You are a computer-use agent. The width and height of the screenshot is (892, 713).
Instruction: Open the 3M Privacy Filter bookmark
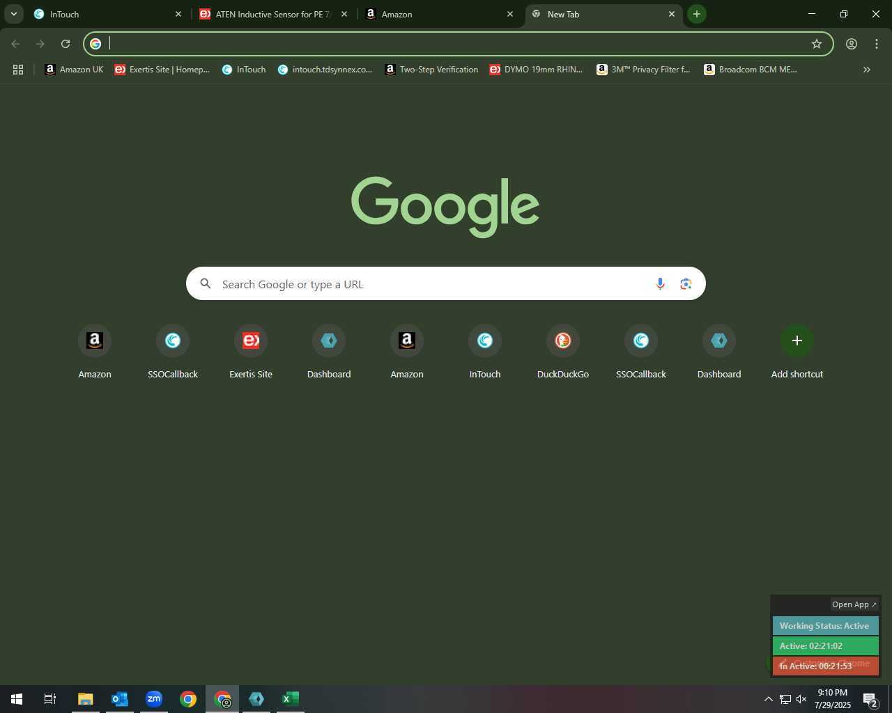pos(644,70)
